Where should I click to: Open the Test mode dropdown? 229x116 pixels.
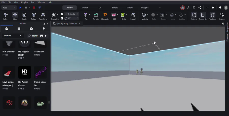click(x=9, y=8)
